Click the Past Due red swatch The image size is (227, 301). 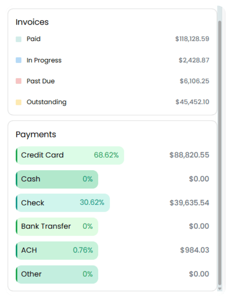(x=18, y=81)
